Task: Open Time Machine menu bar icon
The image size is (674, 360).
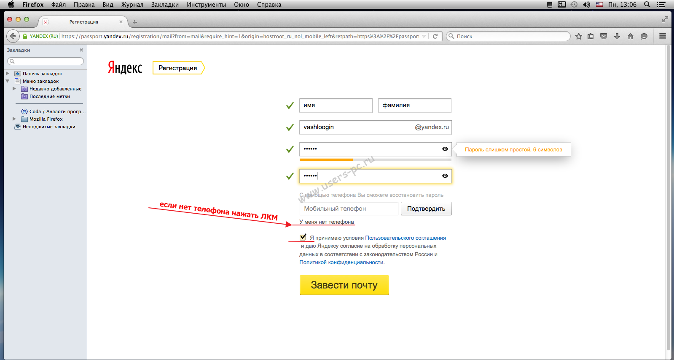Action: 574,5
